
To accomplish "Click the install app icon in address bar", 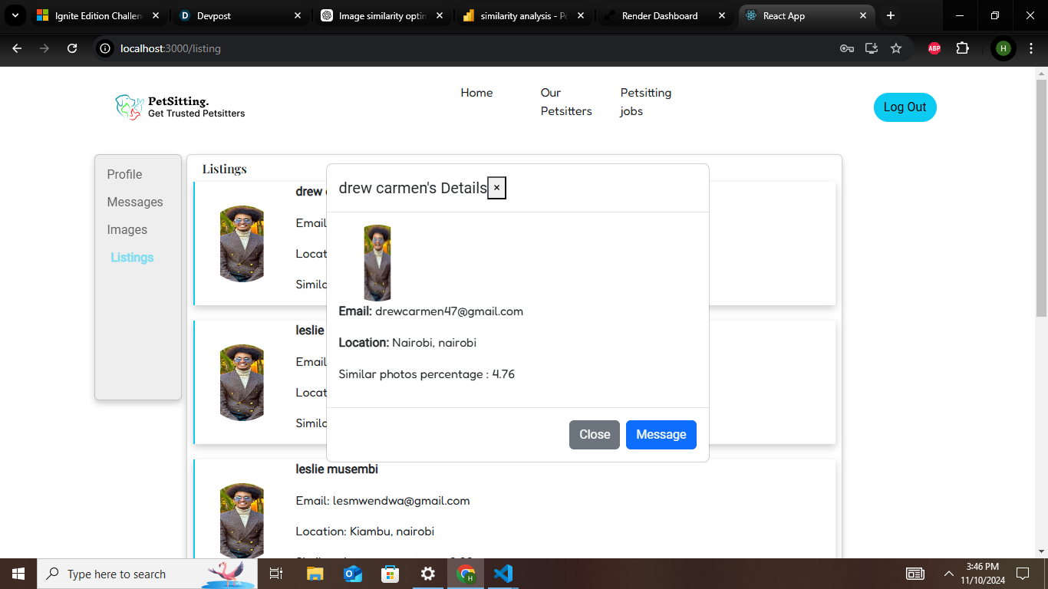I will (872, 48).
